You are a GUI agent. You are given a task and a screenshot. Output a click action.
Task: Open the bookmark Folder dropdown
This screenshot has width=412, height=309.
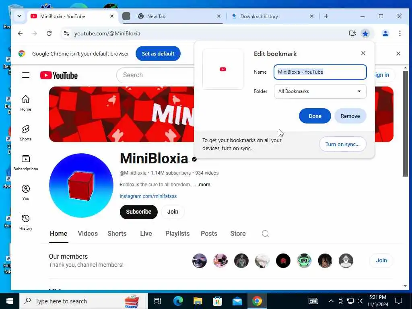320,91
